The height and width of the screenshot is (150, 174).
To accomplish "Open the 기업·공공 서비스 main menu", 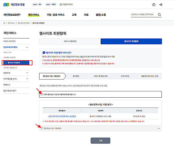I will [56, 15].
